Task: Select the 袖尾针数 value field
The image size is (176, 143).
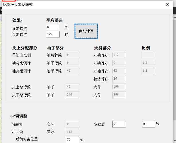Action: pyautogui.click(x=72, y=55)
